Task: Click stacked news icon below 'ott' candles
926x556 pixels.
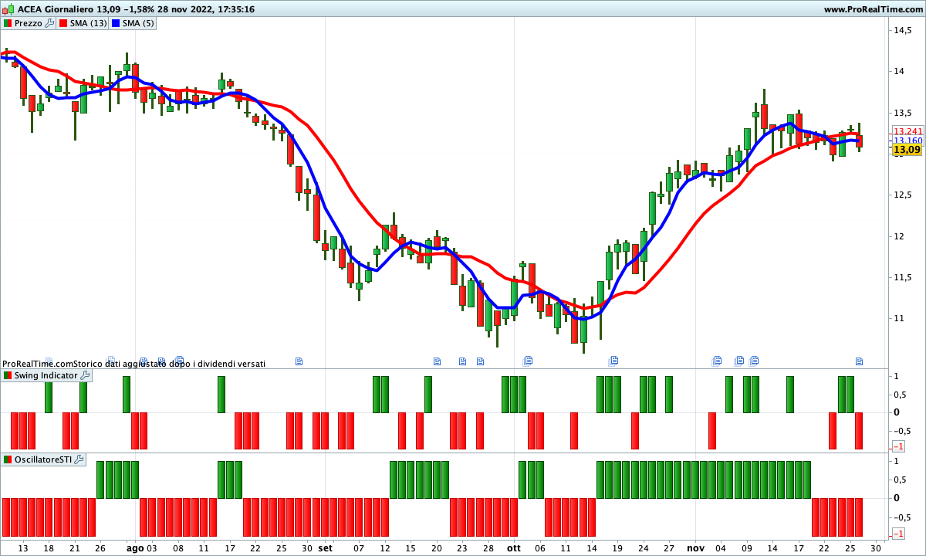Action: click(x=529, y=361)
